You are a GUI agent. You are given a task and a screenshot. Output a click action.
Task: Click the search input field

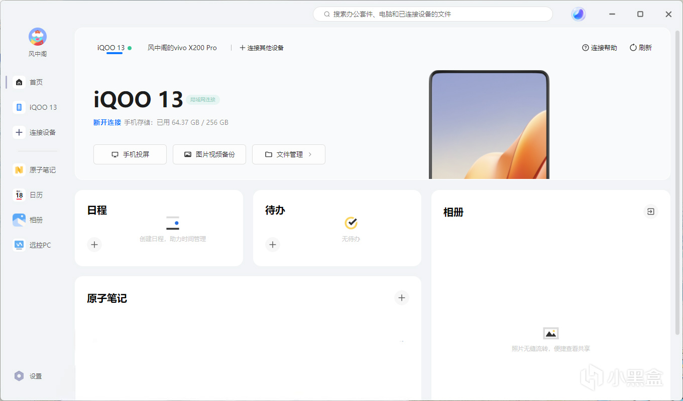point(433,14)
